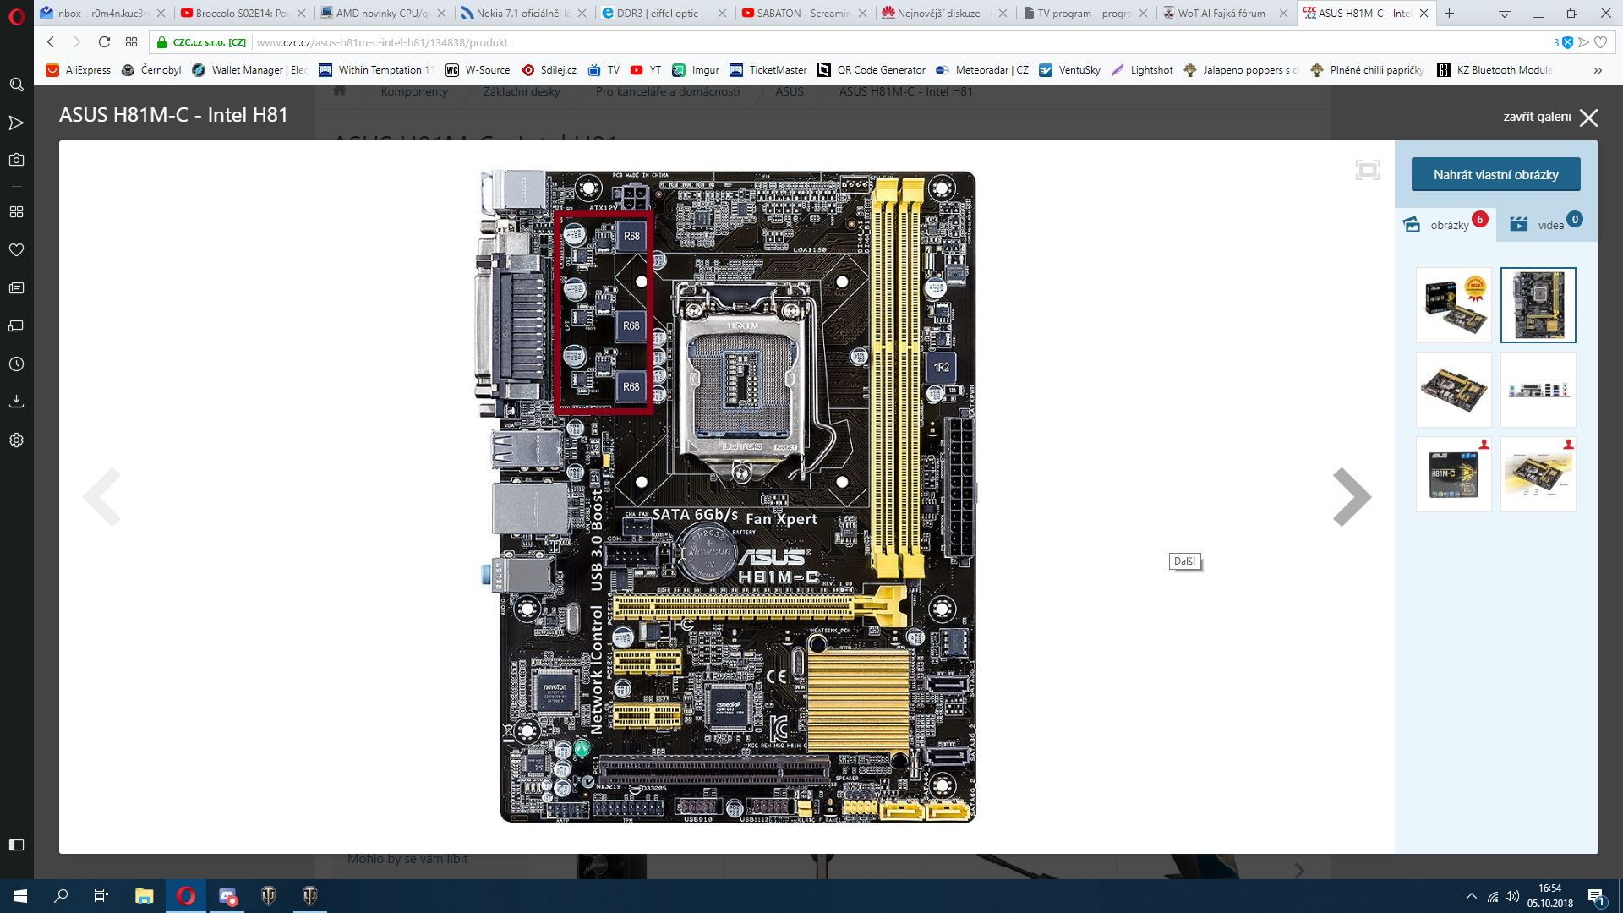This screenshot has height=913, width=1623.
Task: Open Opera settings gear in sidebar
Action: click(x=16, y=440)
